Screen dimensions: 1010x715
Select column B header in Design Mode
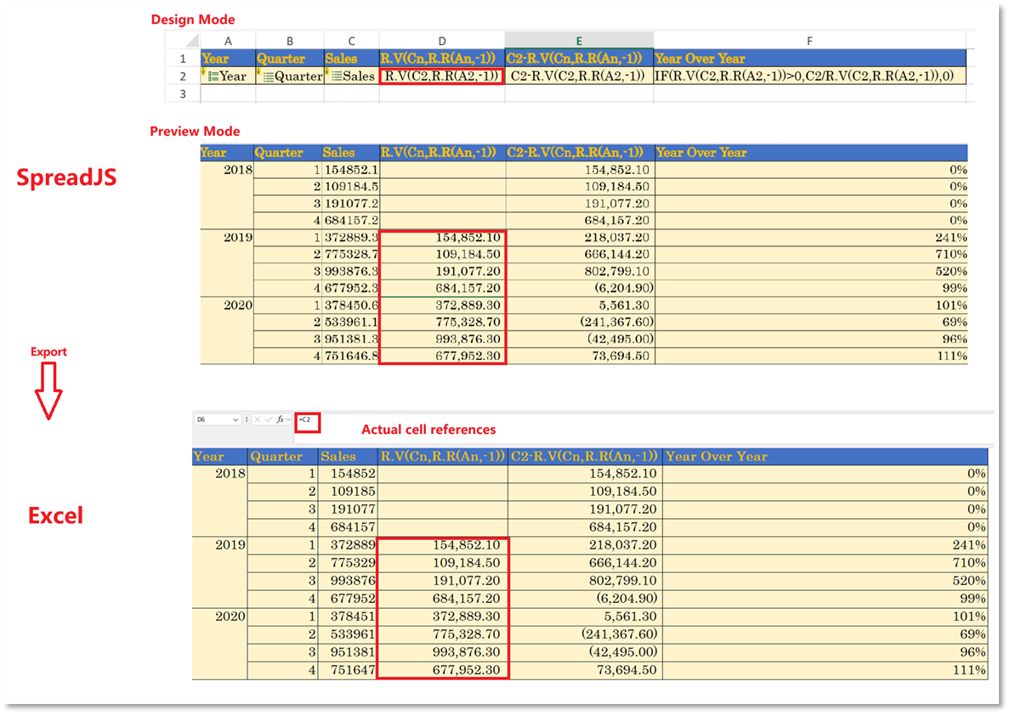click(290, 42)
